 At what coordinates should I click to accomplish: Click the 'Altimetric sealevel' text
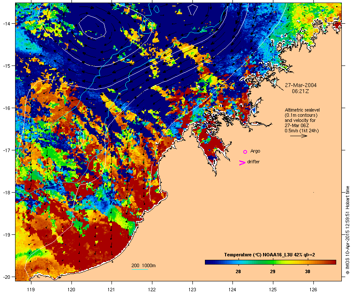302,110
